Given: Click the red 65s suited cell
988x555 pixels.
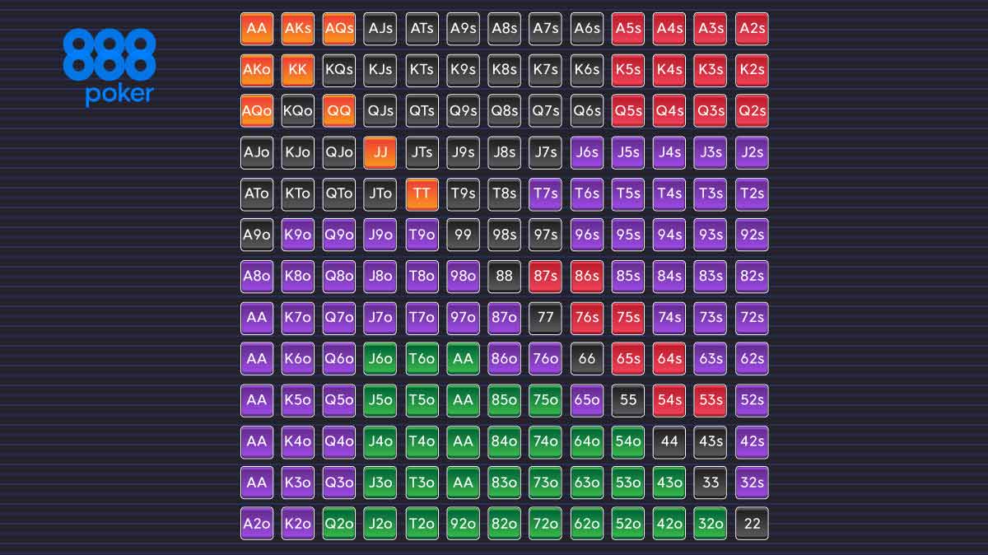Looking at the screenshot, I should (627, 359).
